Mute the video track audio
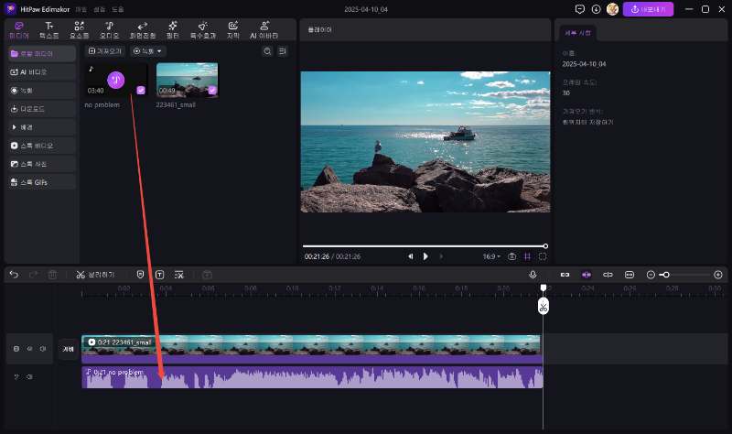 42,349
